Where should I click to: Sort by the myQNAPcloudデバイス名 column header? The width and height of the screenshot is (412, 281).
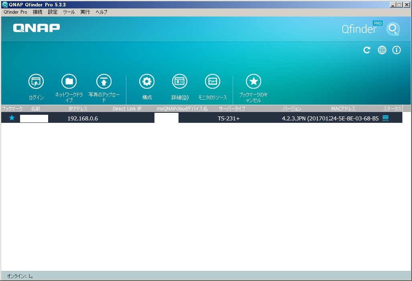[182, 108]
